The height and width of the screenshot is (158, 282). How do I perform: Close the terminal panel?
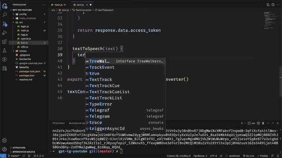[x=278, y=123]
